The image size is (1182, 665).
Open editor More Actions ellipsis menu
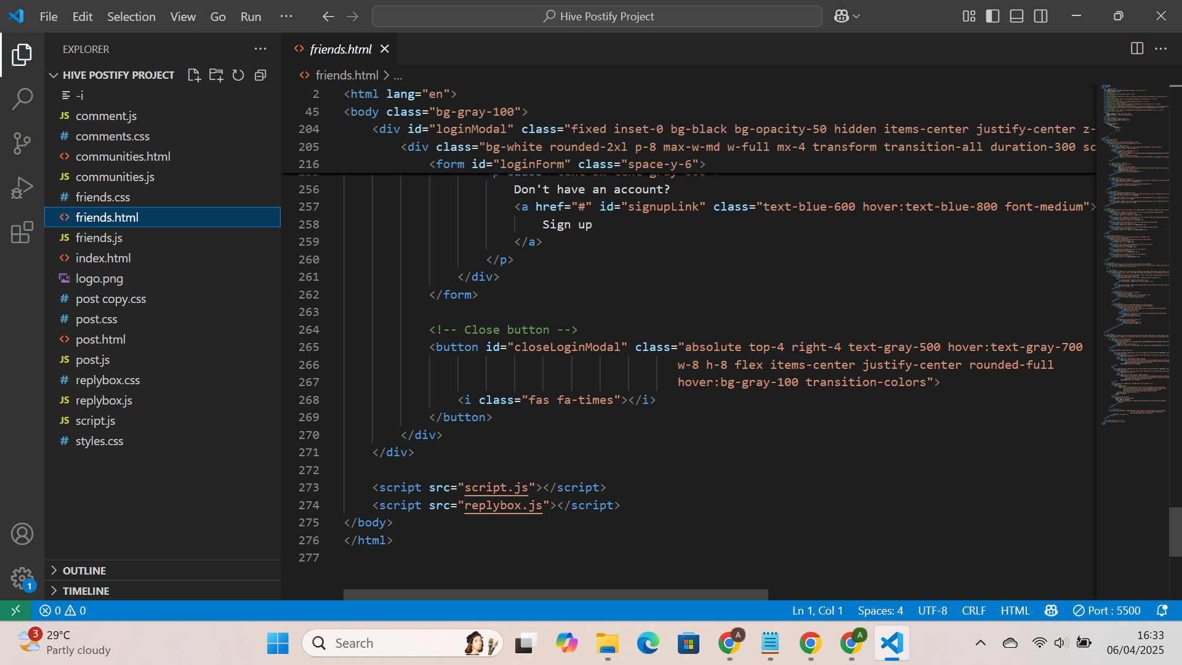1160,49
